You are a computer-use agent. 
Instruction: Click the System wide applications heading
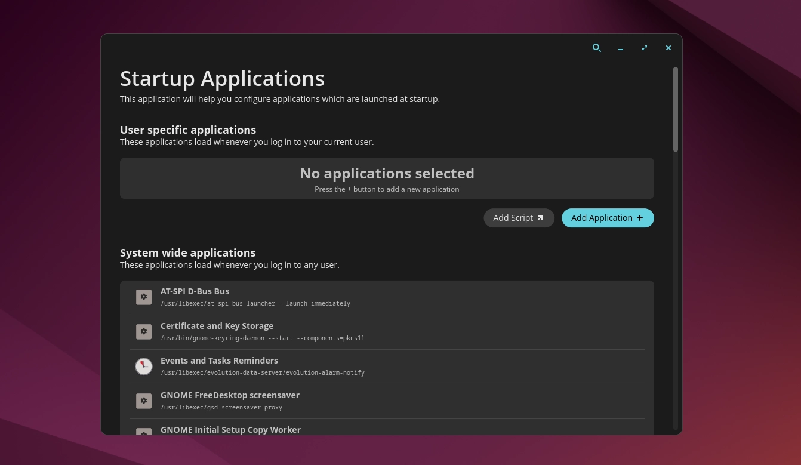point(187,252)
